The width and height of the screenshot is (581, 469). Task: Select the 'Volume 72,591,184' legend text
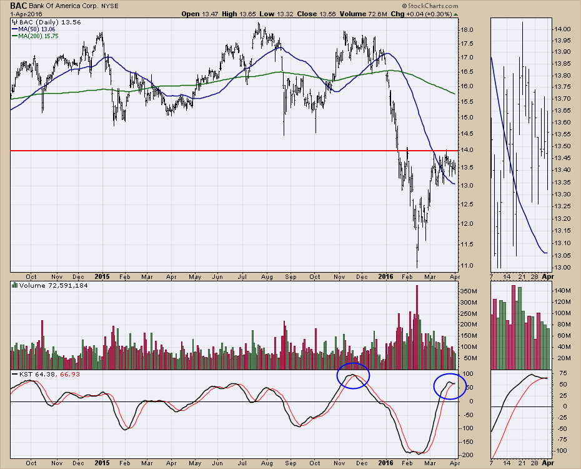pyautogui.click(x=53, y=286)
